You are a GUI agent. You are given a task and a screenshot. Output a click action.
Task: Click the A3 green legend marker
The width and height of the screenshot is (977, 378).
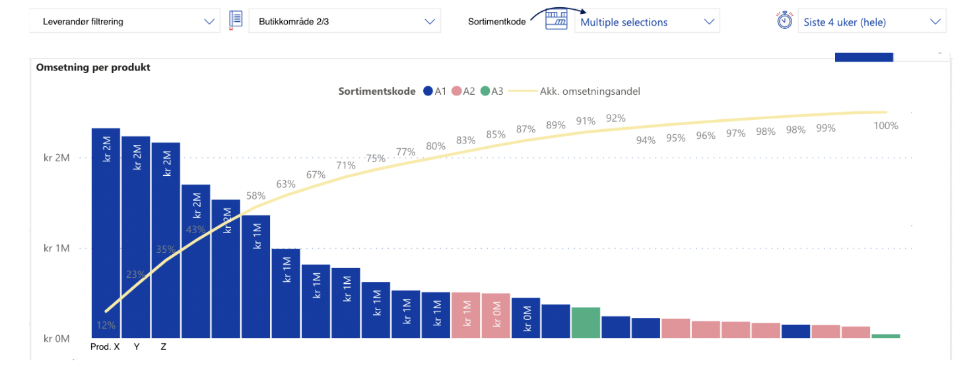pyautogui.click(x=485, y=91)
